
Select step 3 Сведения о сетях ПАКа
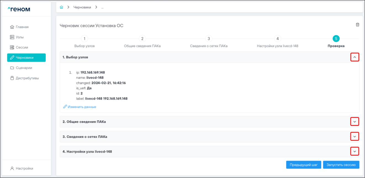tap(209, 39)
